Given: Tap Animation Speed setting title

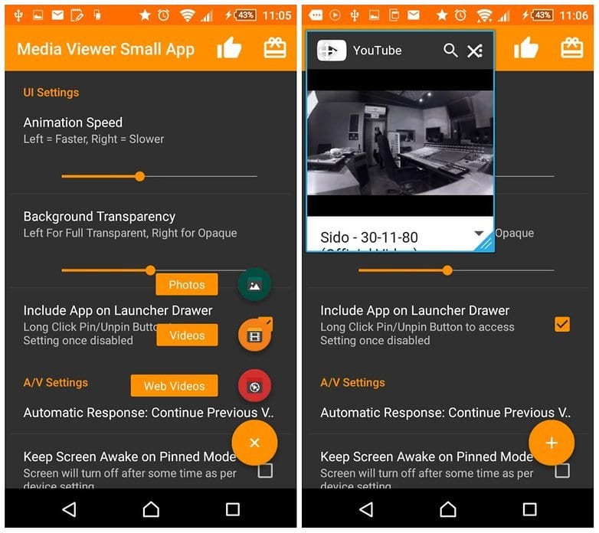Looking at the screenshot, I should (x=73, y=123).
